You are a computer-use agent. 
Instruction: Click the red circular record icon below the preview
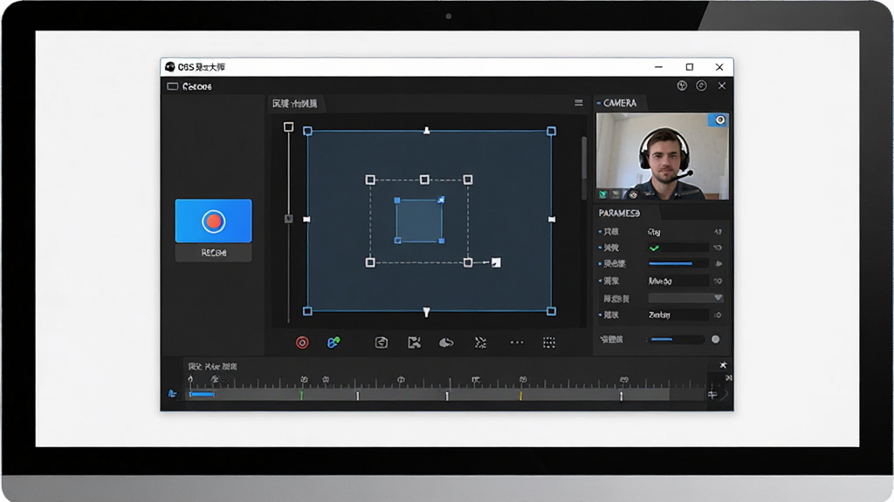pyautogui.click(x=302, y=342)
